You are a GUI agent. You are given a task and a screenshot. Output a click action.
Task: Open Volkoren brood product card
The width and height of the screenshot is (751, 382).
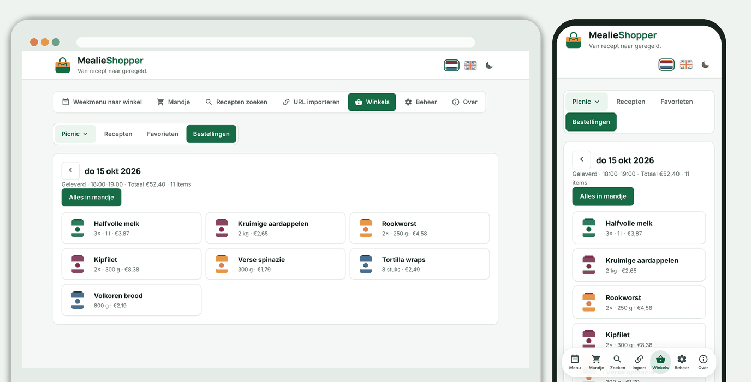132,300
